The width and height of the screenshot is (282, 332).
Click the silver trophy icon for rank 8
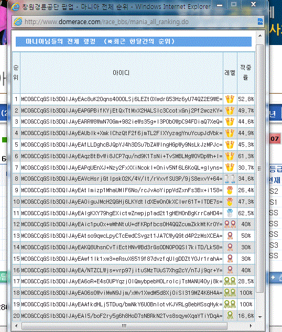tap(230, 179)
